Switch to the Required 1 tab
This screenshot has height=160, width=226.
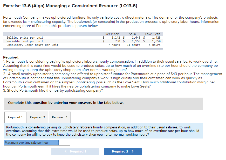click(15, 117)
